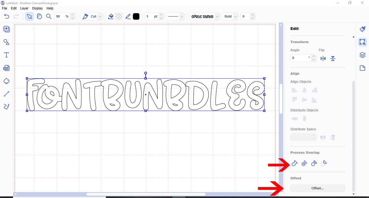Flip selection vertically

click(x=333, y=59)
